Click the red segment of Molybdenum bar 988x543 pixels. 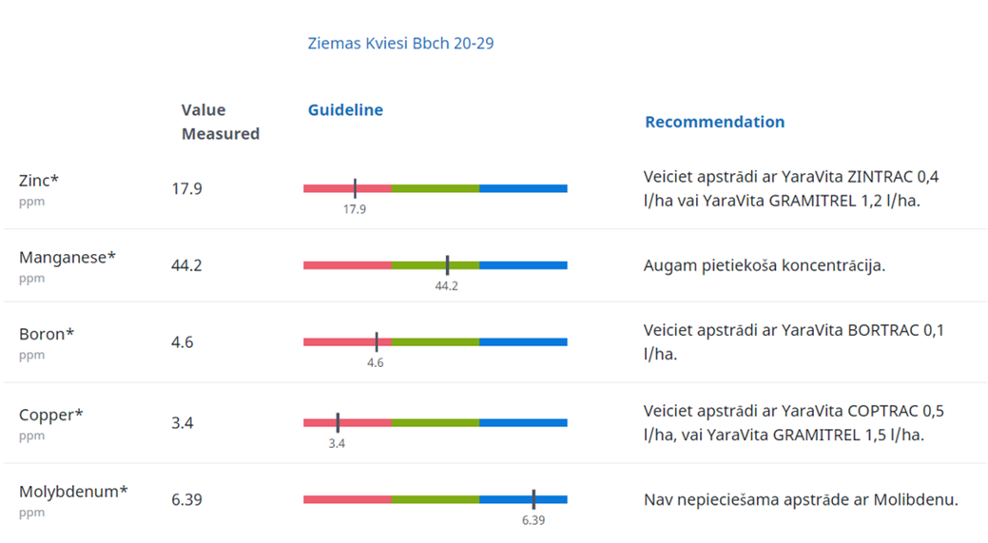[347, 499]
